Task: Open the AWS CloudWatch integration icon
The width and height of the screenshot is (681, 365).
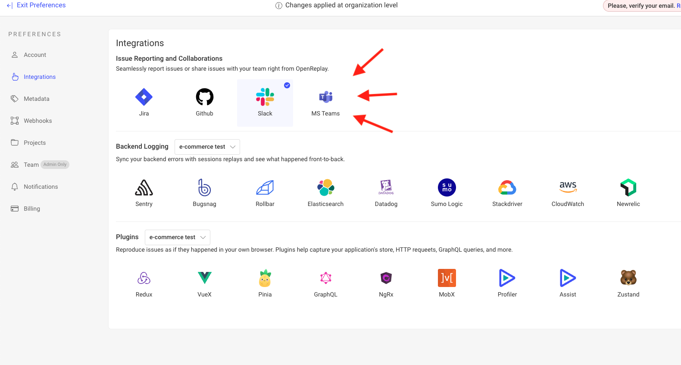Action: pos(568,187)
